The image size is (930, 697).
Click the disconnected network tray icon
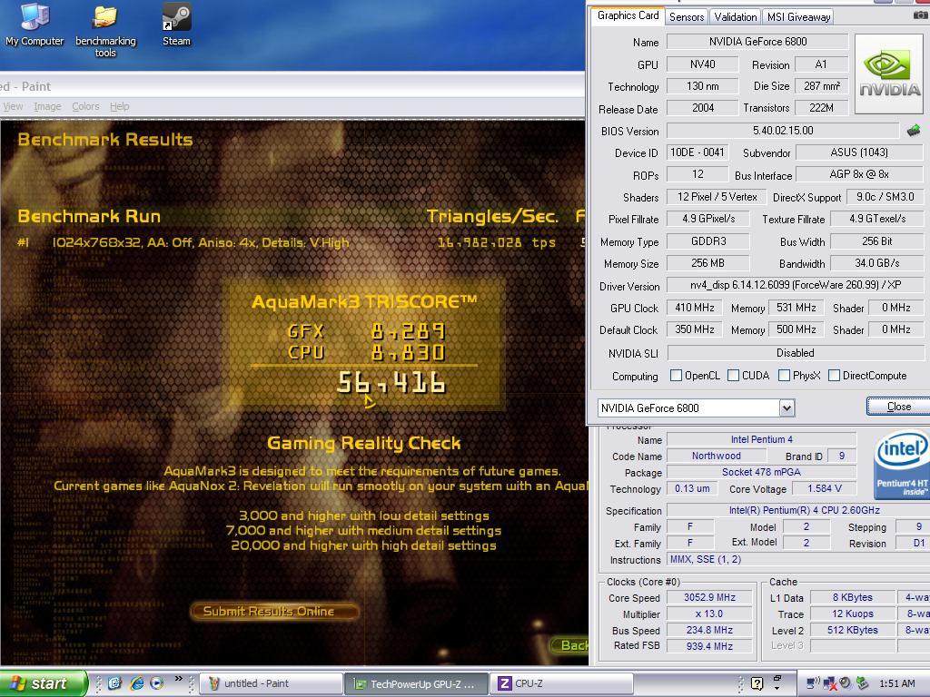[830, 684]
